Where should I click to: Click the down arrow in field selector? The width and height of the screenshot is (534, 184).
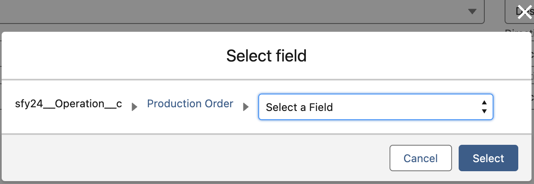tap(484, 111)
